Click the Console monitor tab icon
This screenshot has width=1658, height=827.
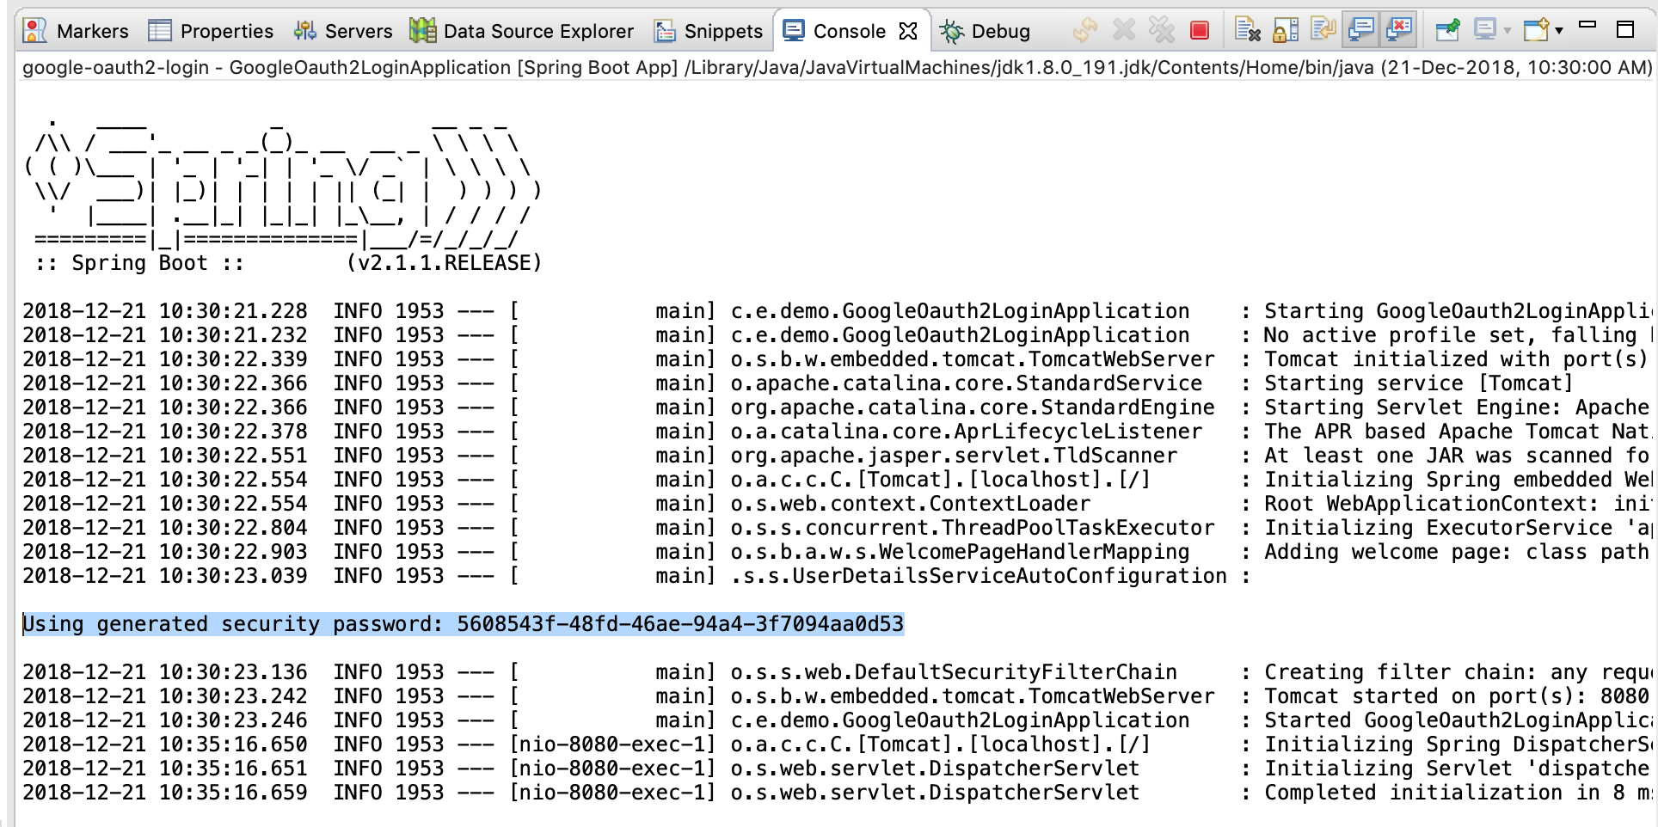pos(794,31)
